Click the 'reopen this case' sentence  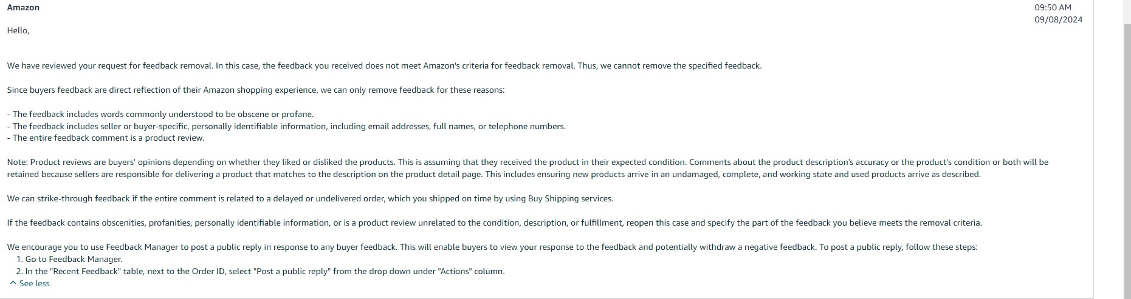pos(494,223)
